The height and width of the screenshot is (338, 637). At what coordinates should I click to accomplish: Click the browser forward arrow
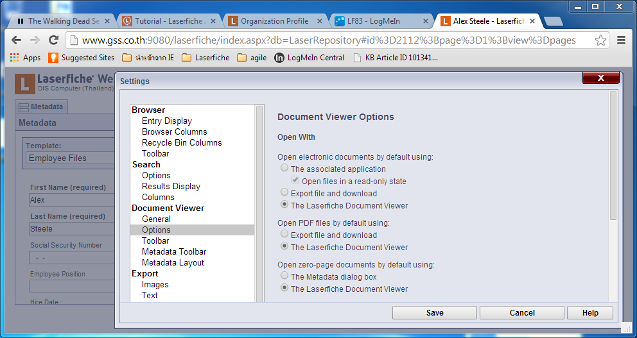(x=35, y=40)
